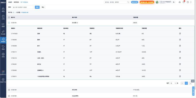Expand all rows via header plus box
Viewport: 196px width, 98px height.
pos(9,17)
